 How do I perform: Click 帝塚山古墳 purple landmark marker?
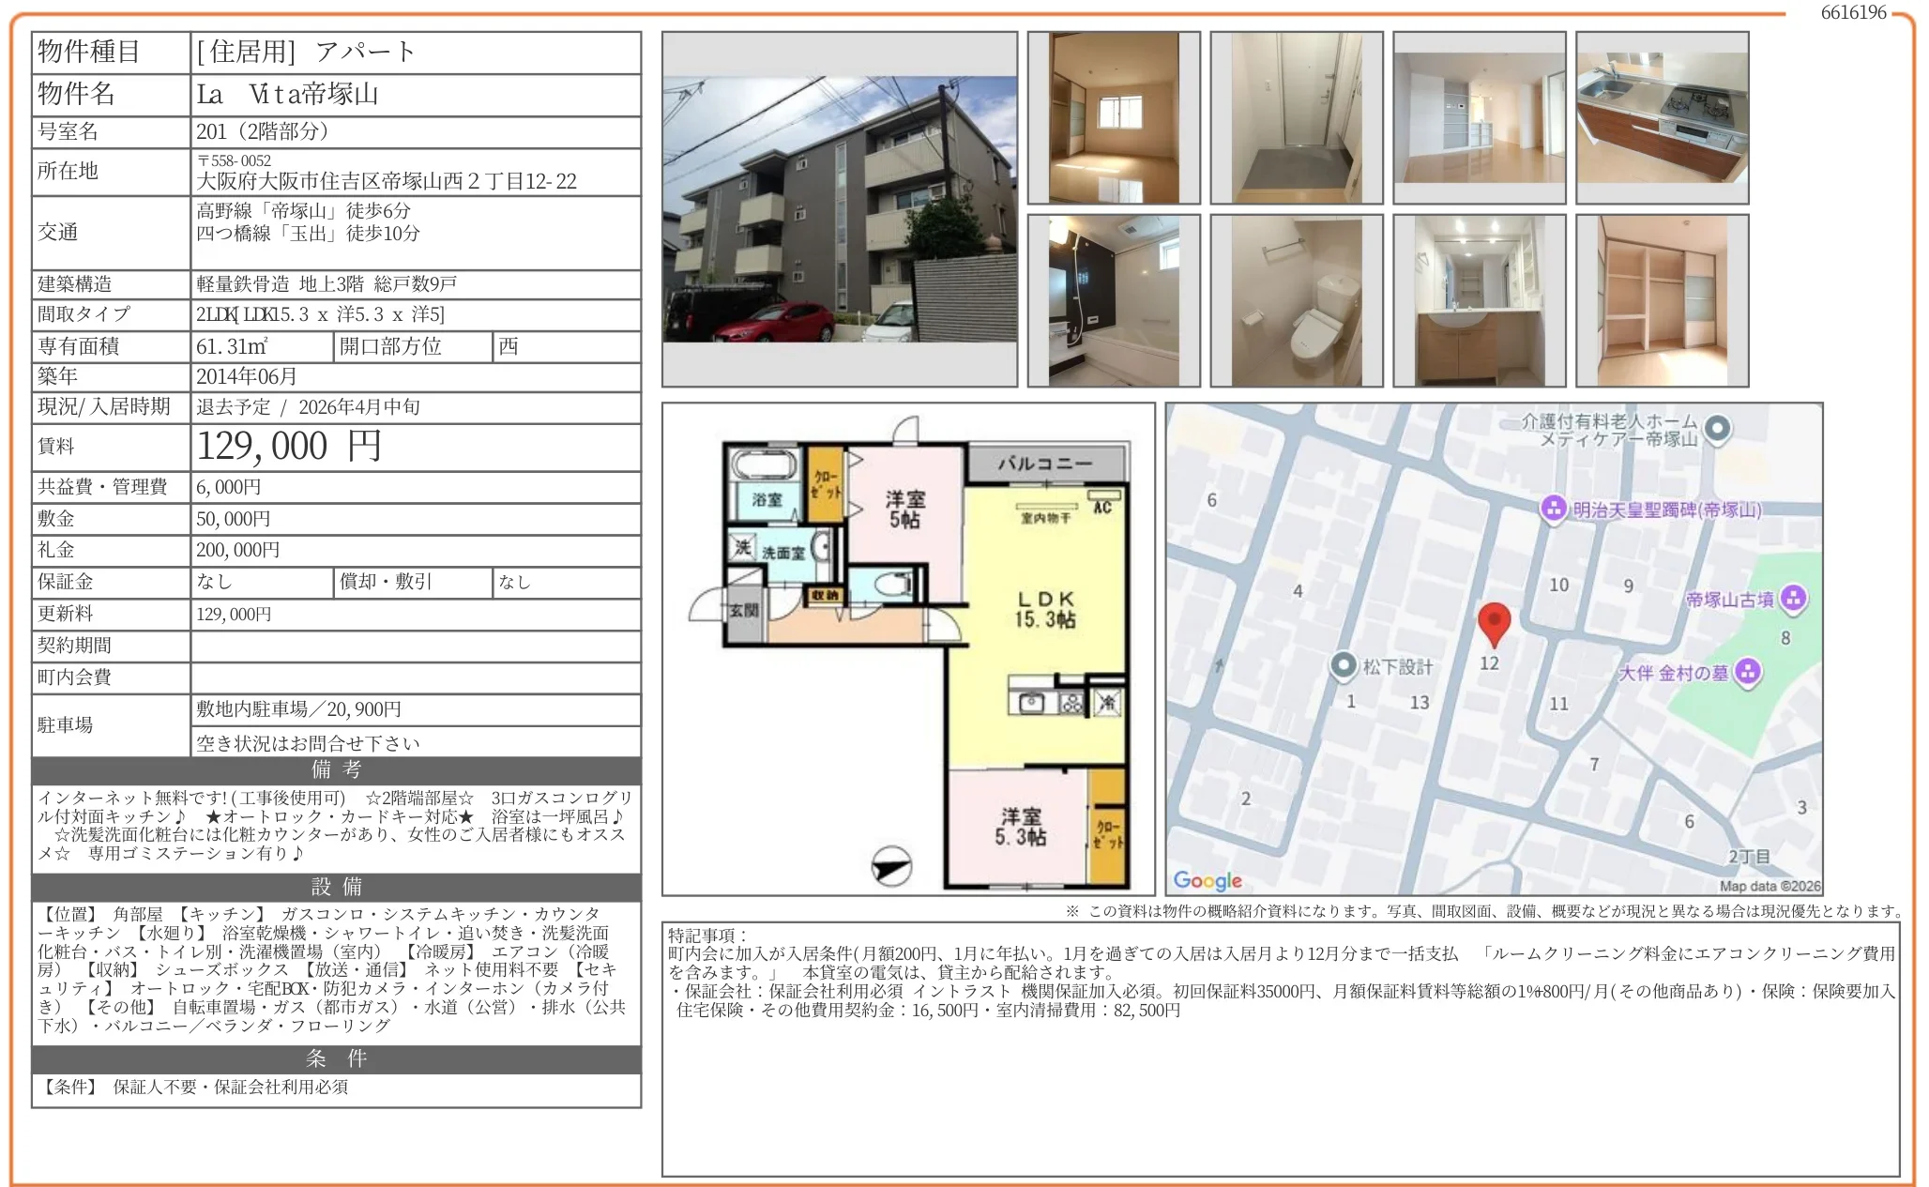coord(1793,599)
